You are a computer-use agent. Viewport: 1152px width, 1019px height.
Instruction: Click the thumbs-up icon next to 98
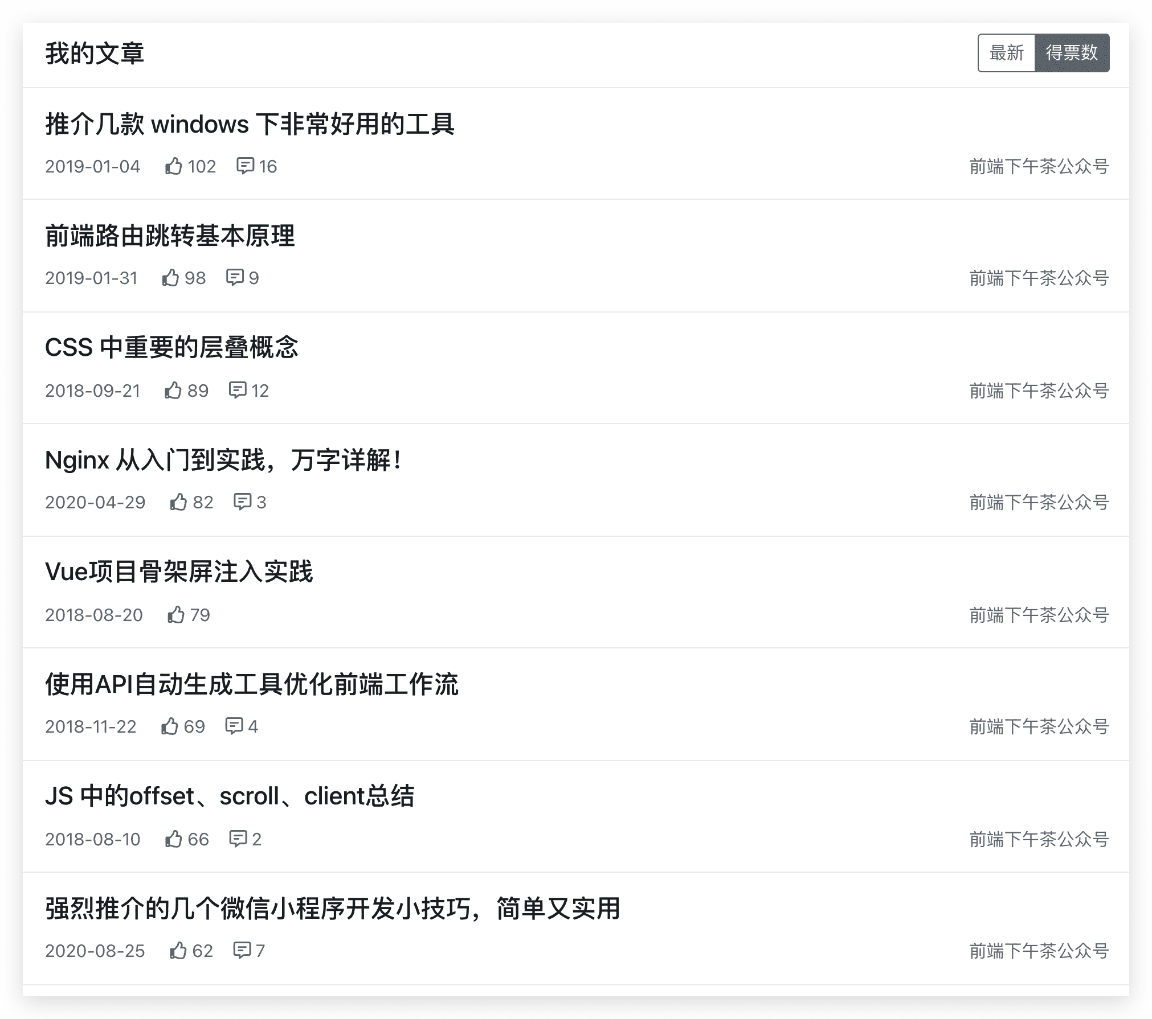pyautogui.click(x=170, y=277)
